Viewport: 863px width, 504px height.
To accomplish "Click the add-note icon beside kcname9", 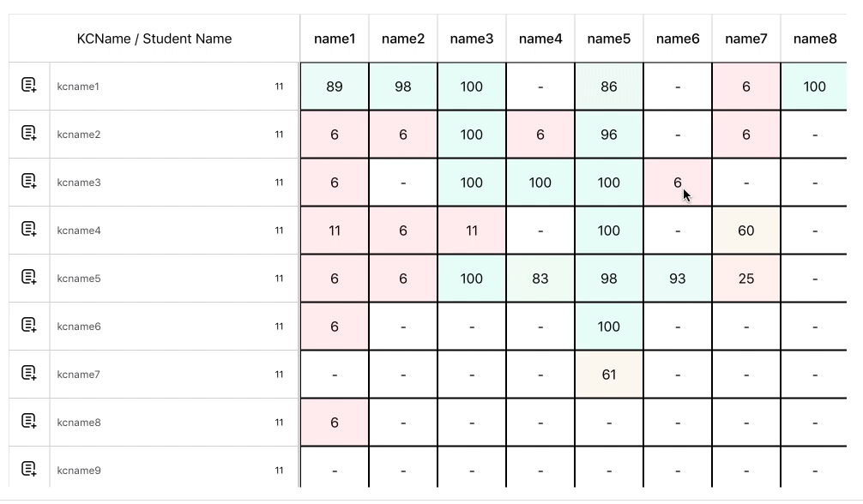I will [28, 470].
